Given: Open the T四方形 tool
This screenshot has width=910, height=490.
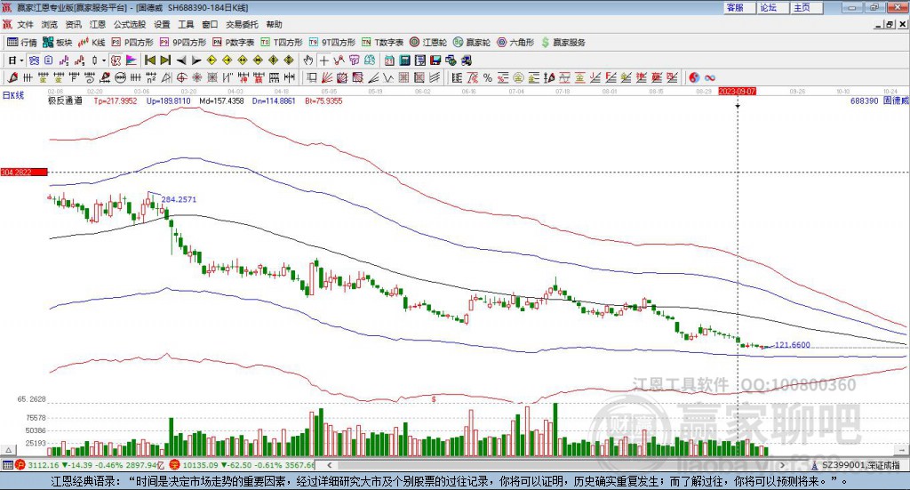Looking at the screenshot, I should pos(282,43).
